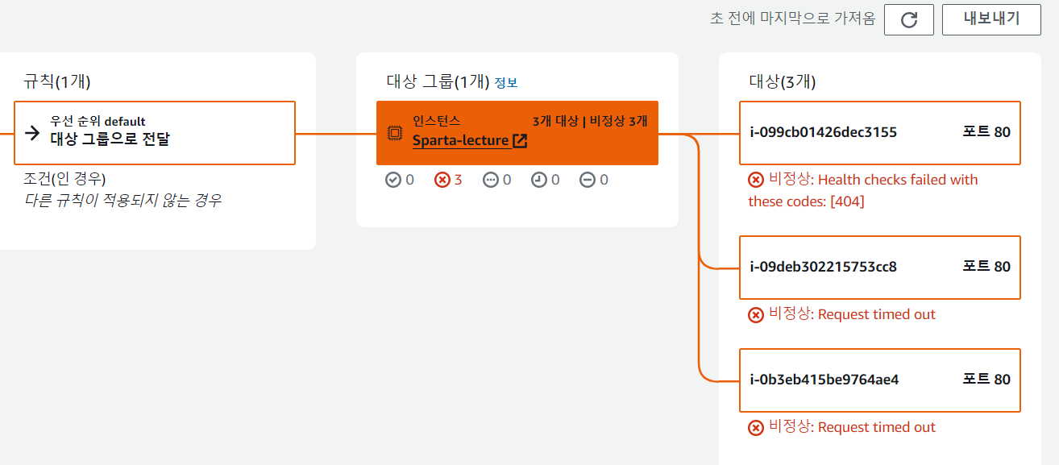Click the refresh icon button
Screen dimensions: 1059x465
(908, 19)
